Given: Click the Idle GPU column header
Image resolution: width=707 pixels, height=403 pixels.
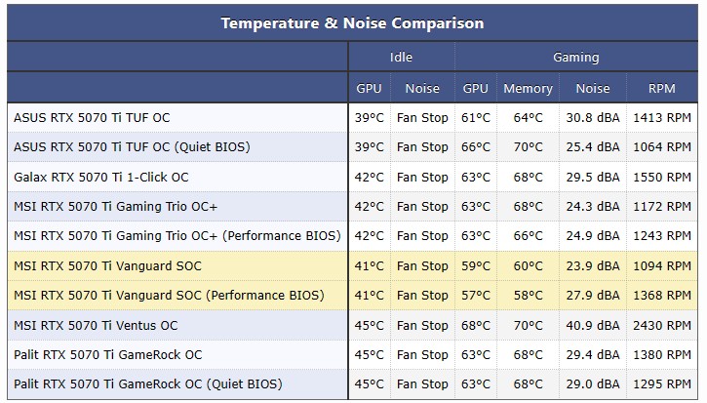Looking at the screenshot, I should pyautogui.click(x=369, y=88).
